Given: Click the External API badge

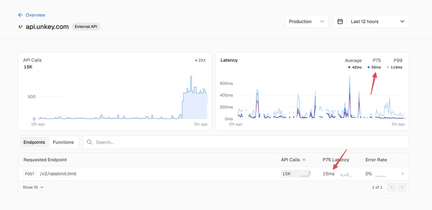Looking at the screenshot, I should pyautogui.click(x=86, y=27).
